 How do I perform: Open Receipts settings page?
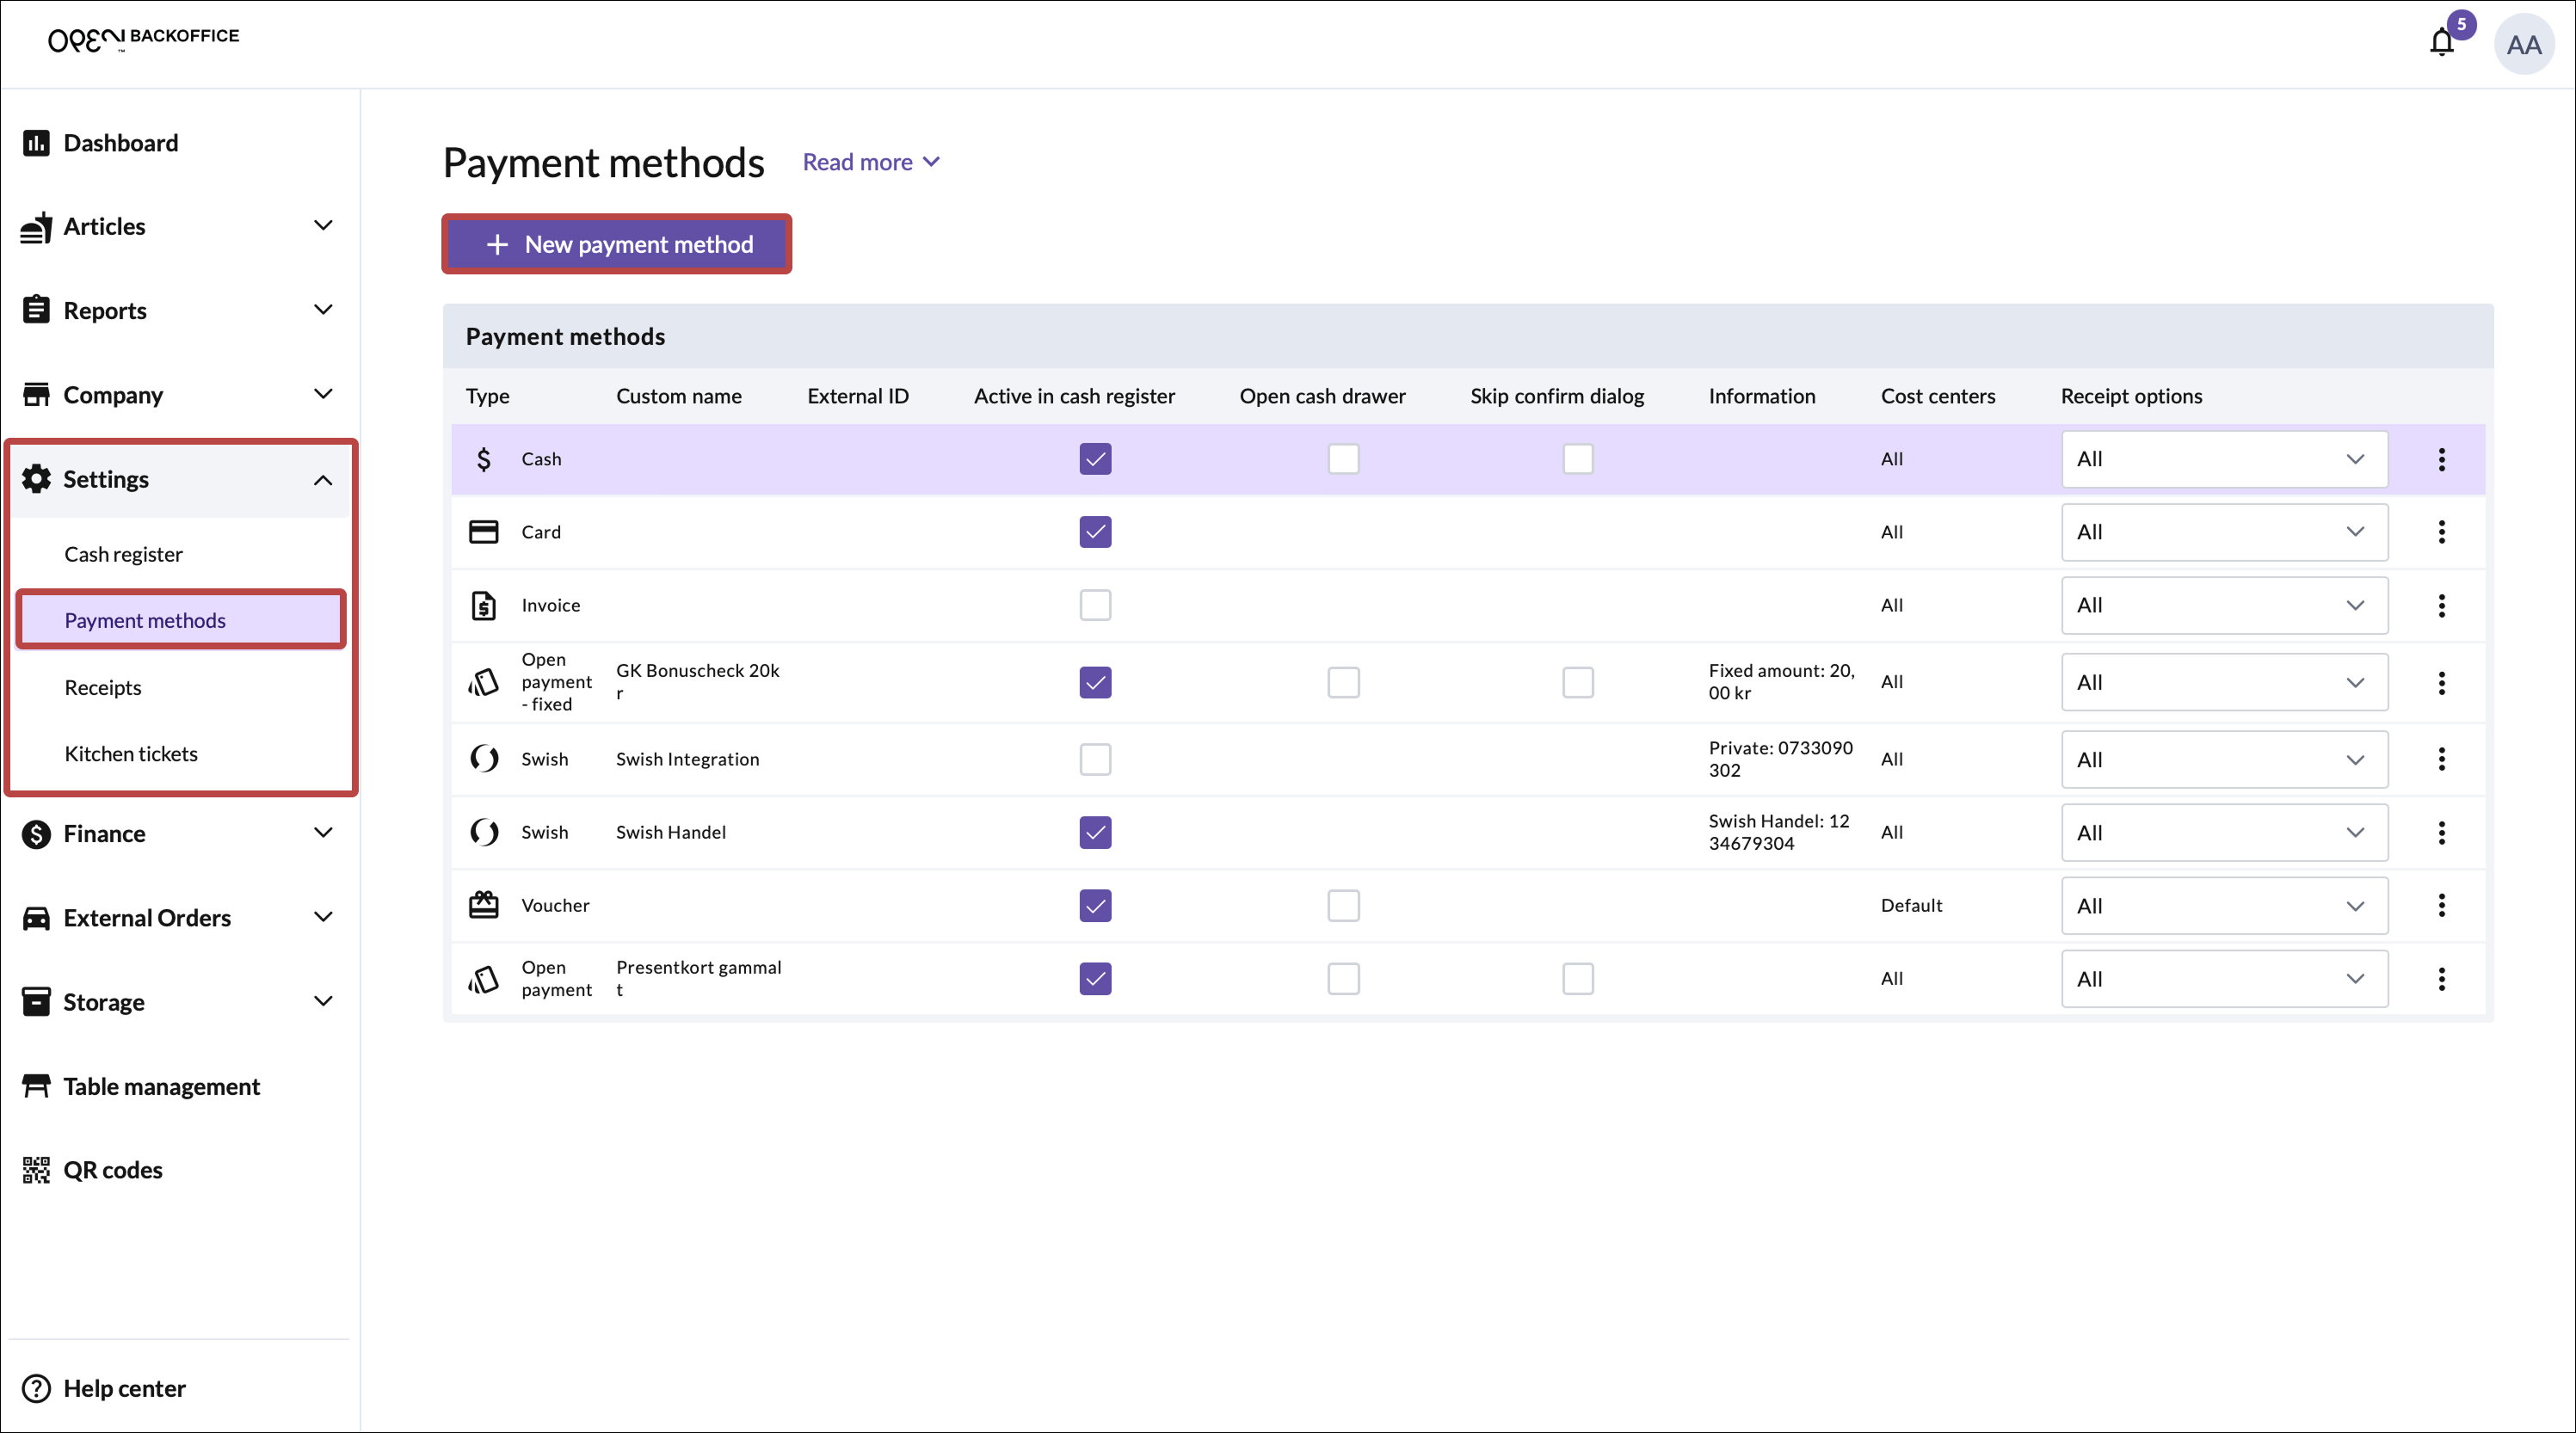103,687
